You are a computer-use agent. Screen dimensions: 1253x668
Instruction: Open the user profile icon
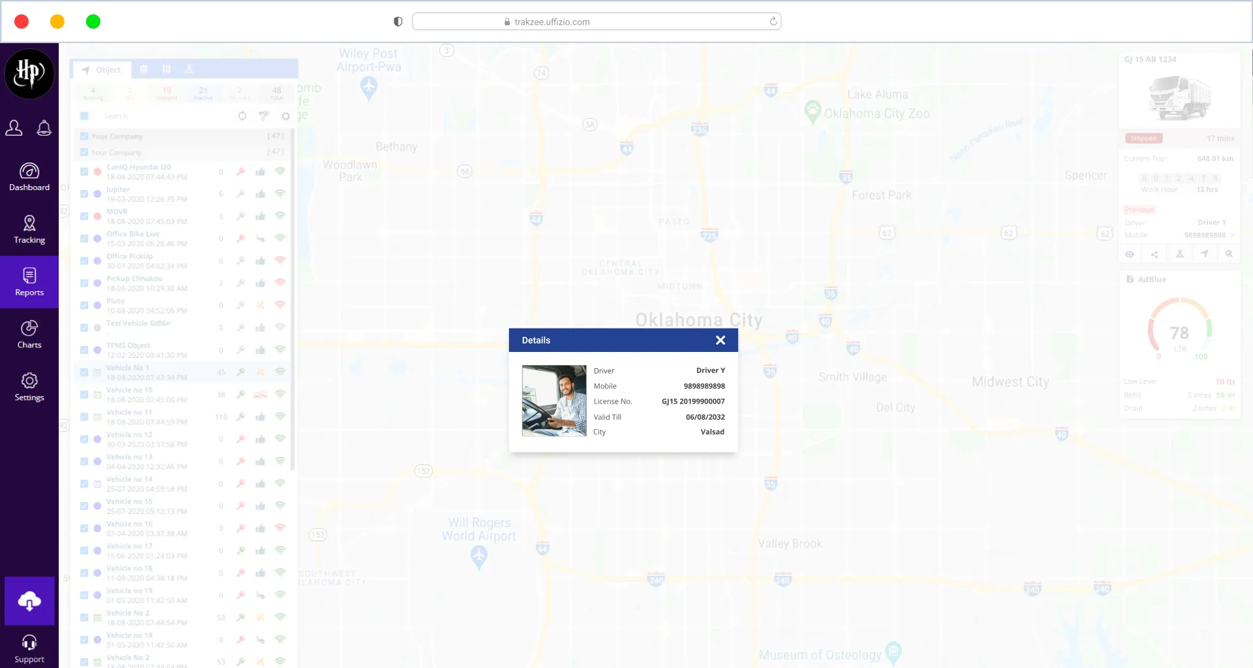(14, 128)
